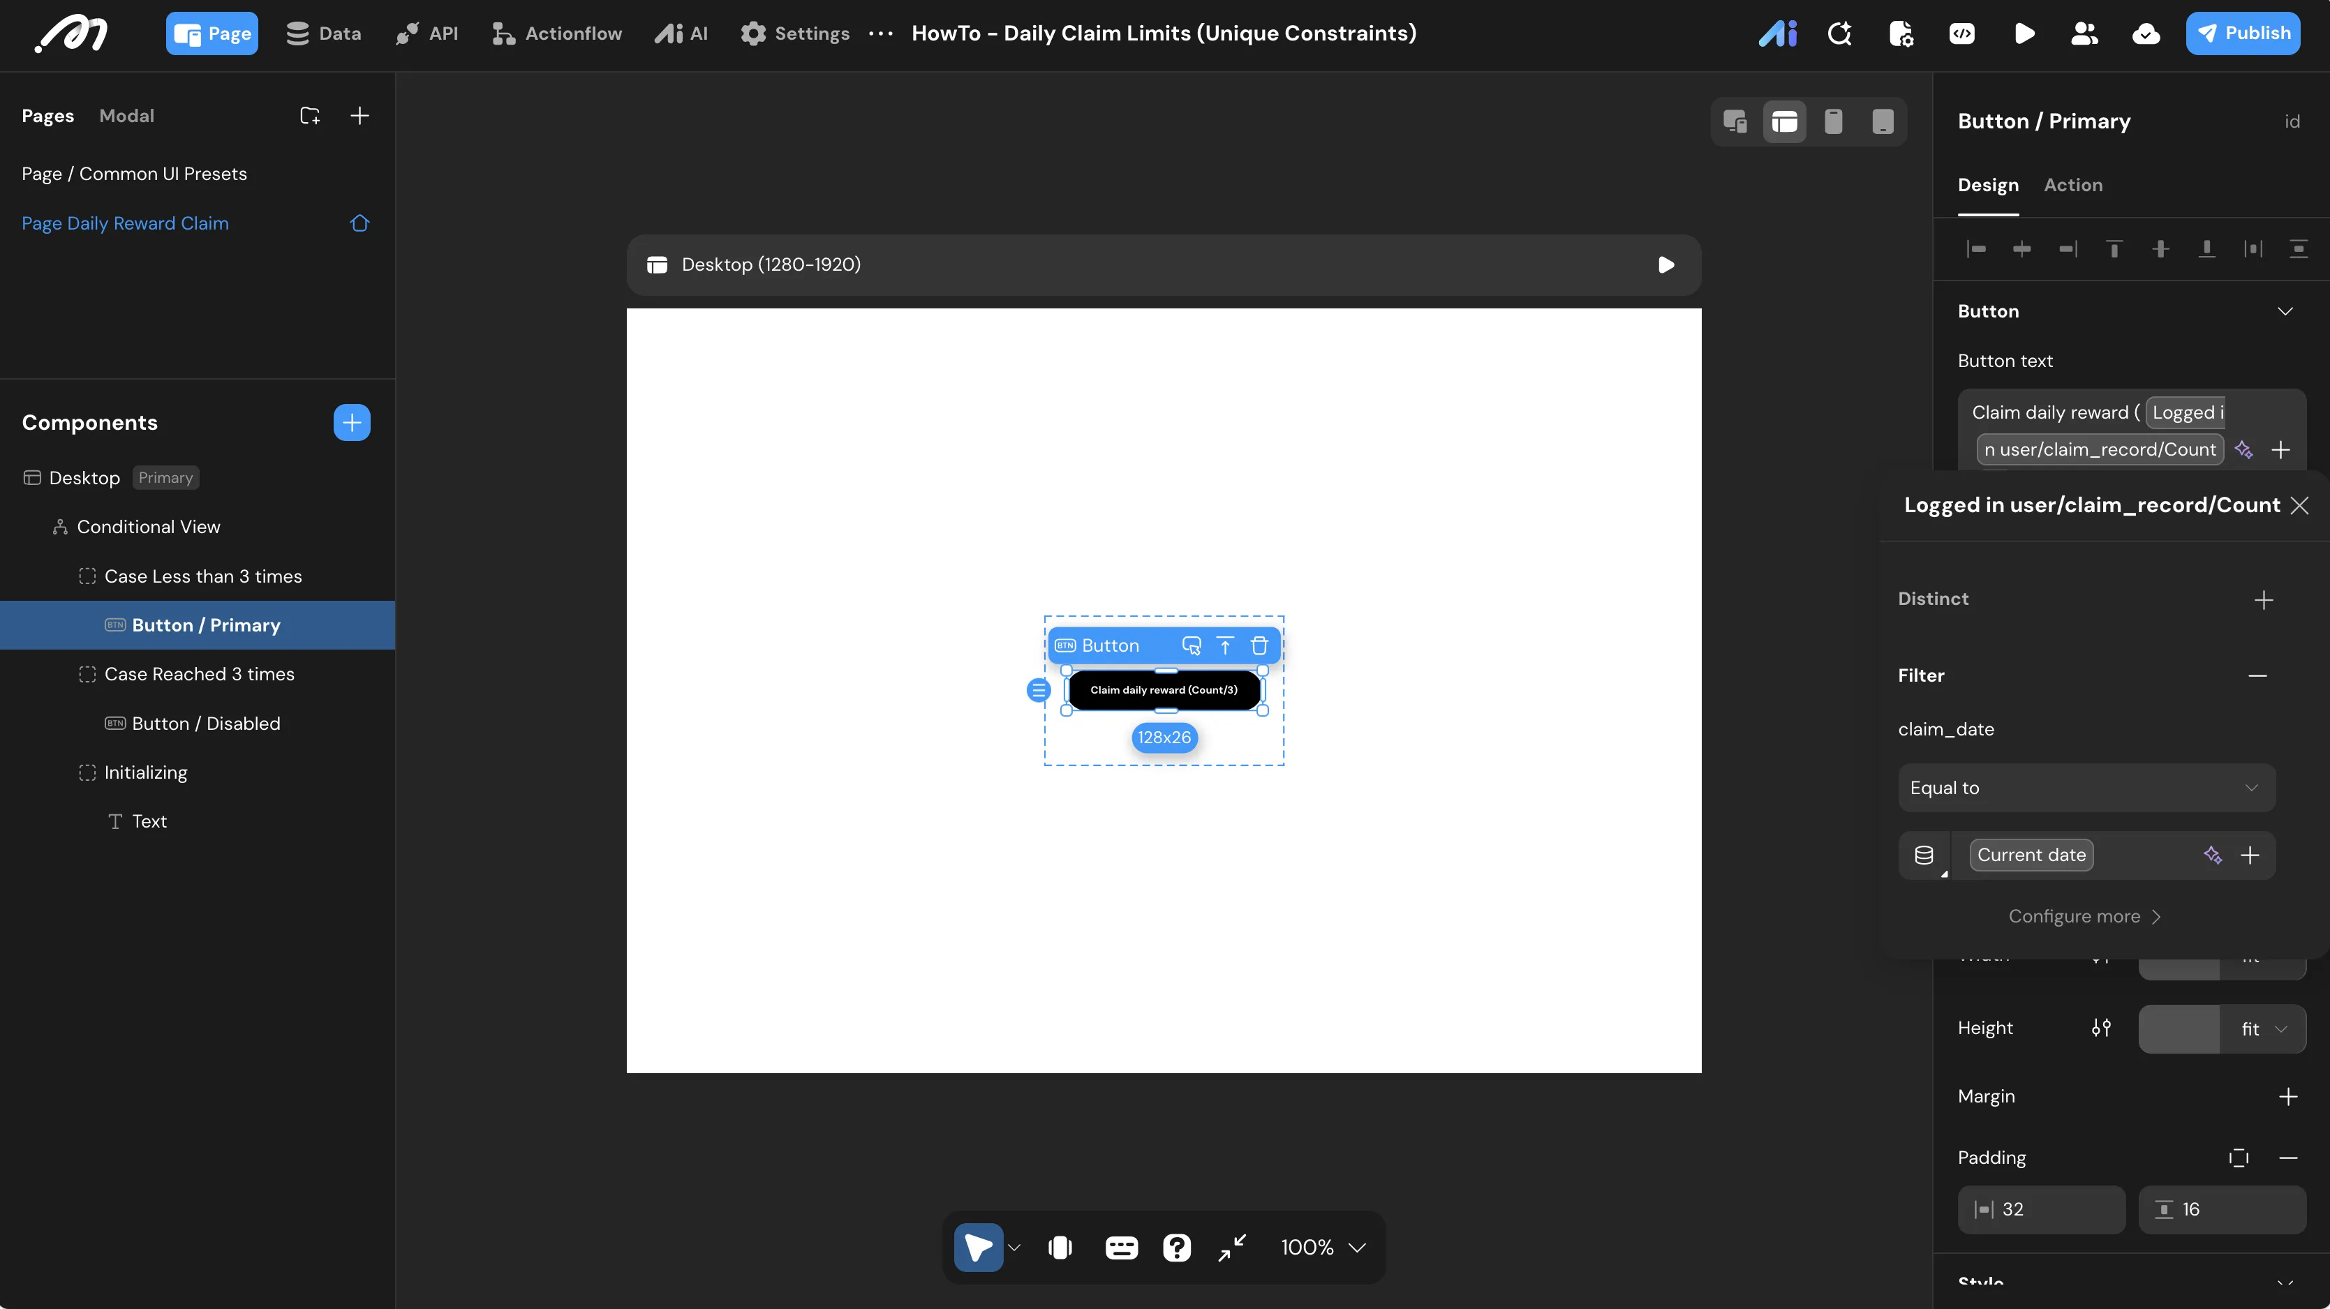Viewport: 2330px width, 1309px height.
Task: Click the home icon beside Daily Reward Claim
Action: click(360, 223)
